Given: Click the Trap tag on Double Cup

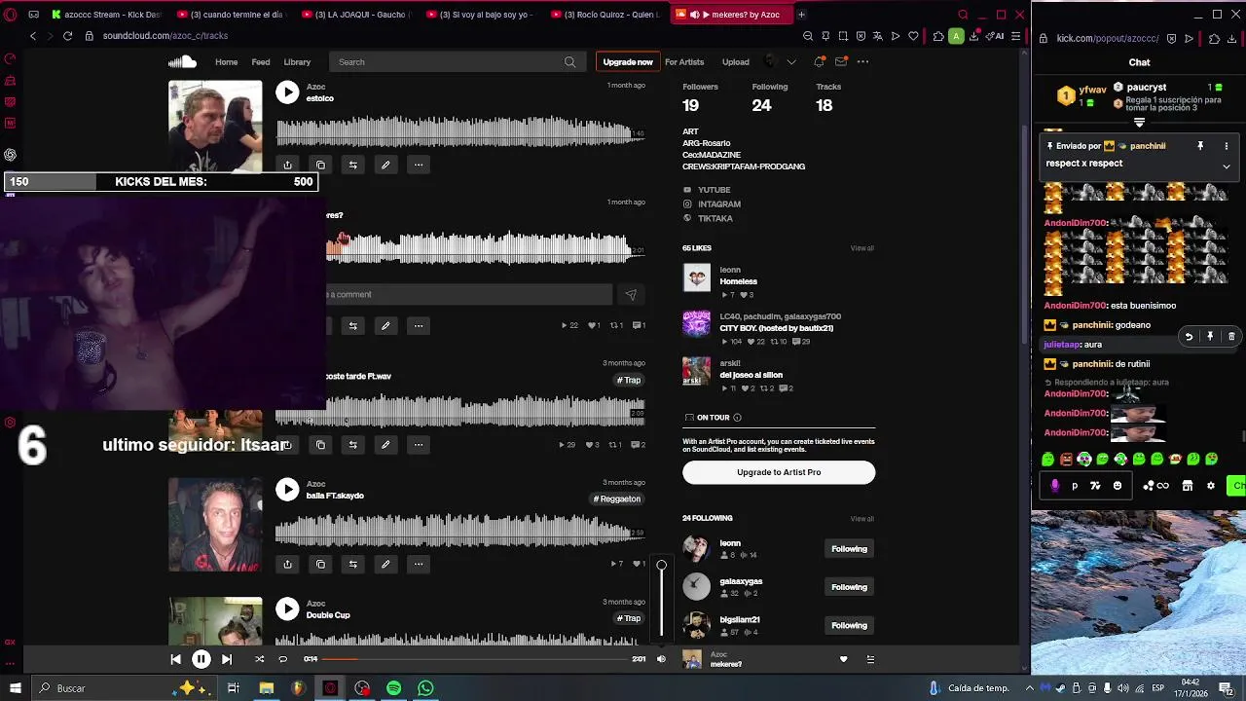Looking at the screenshot, I should [x=629, y=618].
